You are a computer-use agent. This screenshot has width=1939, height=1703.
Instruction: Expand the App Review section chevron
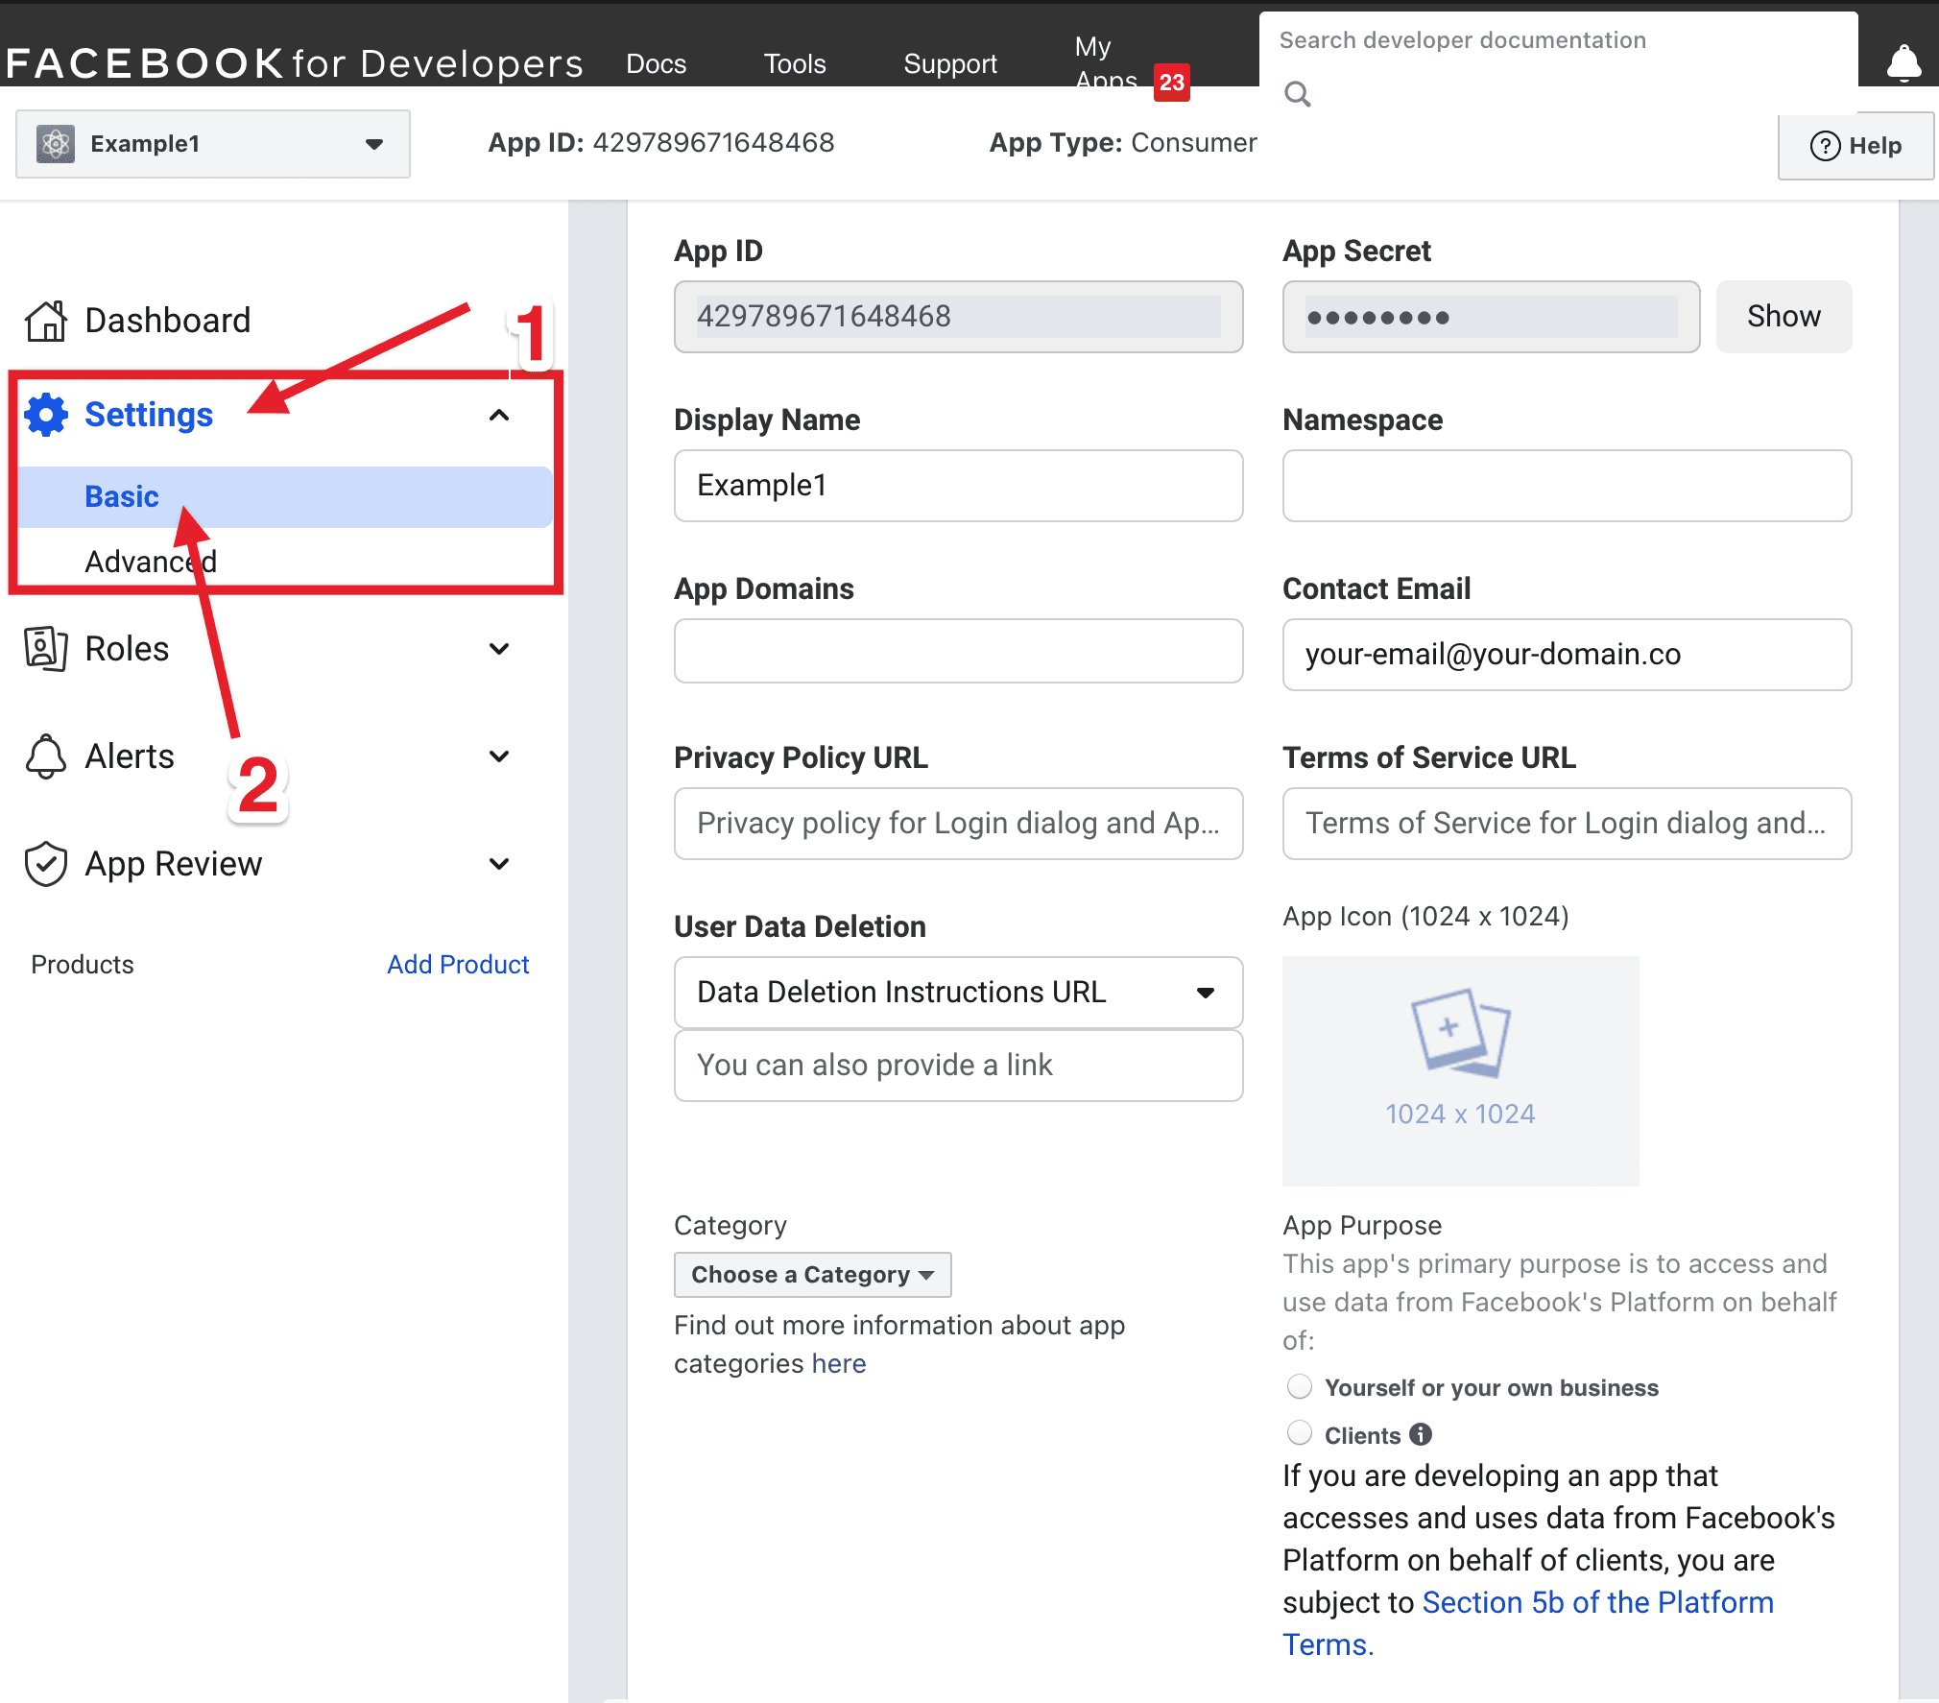coord(499,864)
